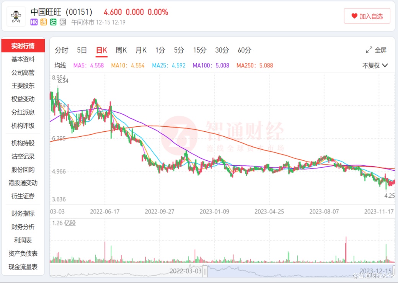Toggle the MA25 moving average line
The image size is (398, 283).
[168, 65]
